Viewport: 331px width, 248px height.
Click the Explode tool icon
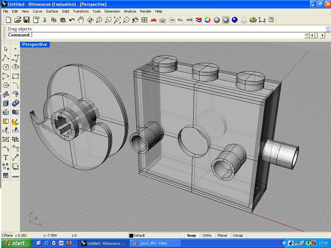click(x=15, y=122)
